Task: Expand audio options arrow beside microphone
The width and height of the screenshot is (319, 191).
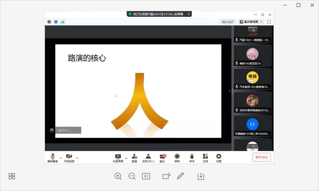Action: pos(61,158)
